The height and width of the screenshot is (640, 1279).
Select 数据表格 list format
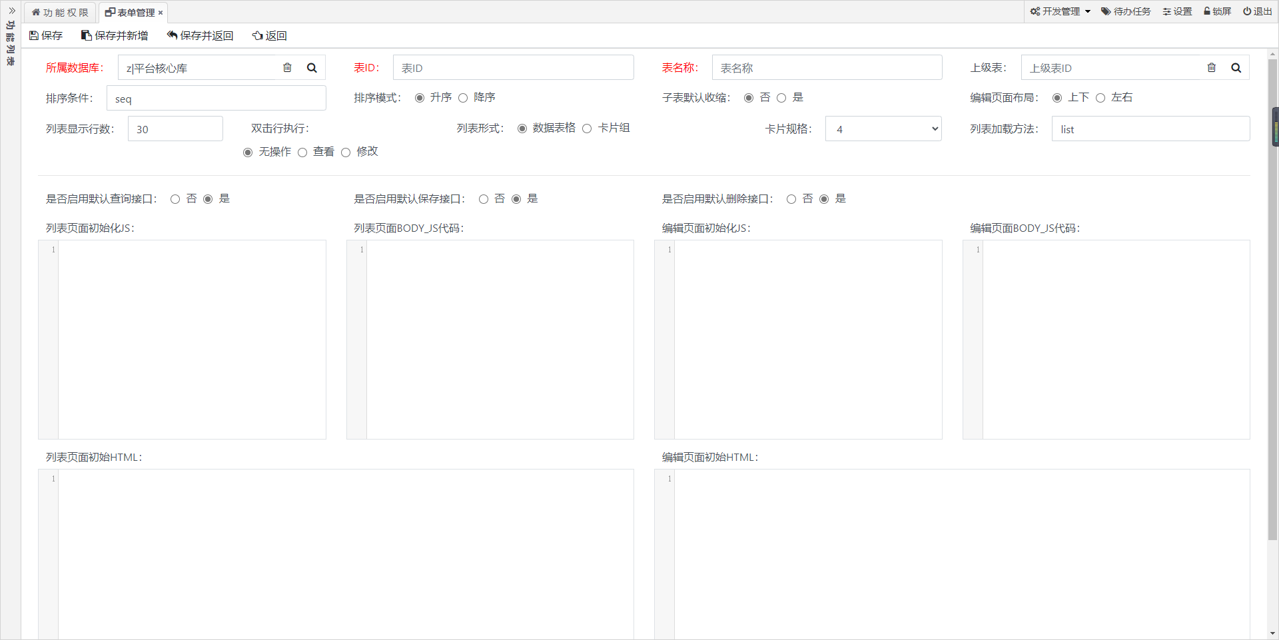[x=522, y=129]
